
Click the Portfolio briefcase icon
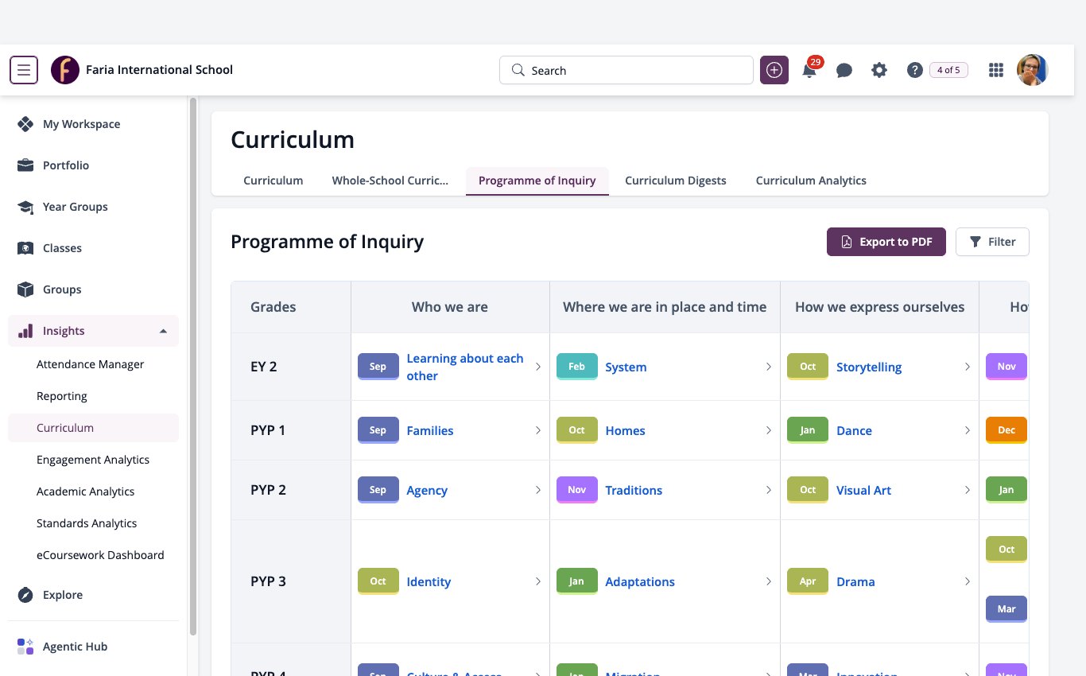[25, 165]
